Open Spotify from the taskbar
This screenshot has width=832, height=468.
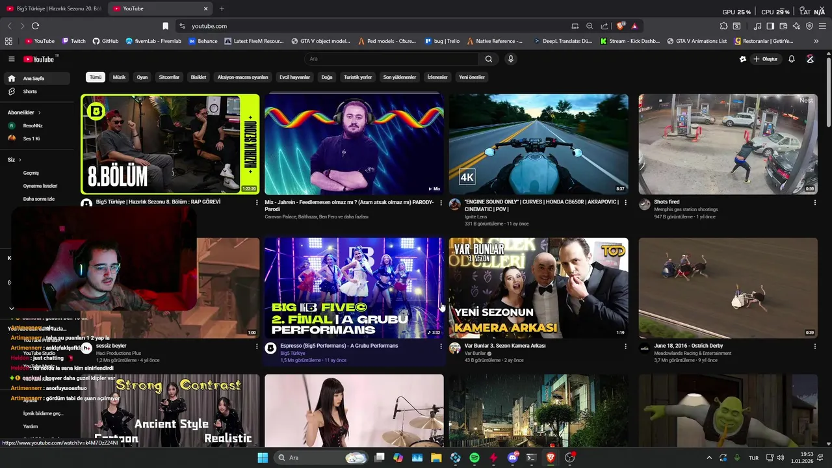[x=474, y=458]
